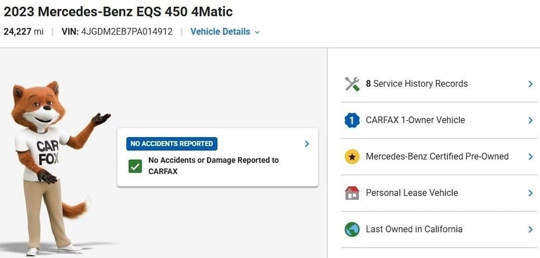Image resolution: width=540 pixels, height=258 pixels.
Task: Select the VIN number text
Action: click(x=127, y=32)
